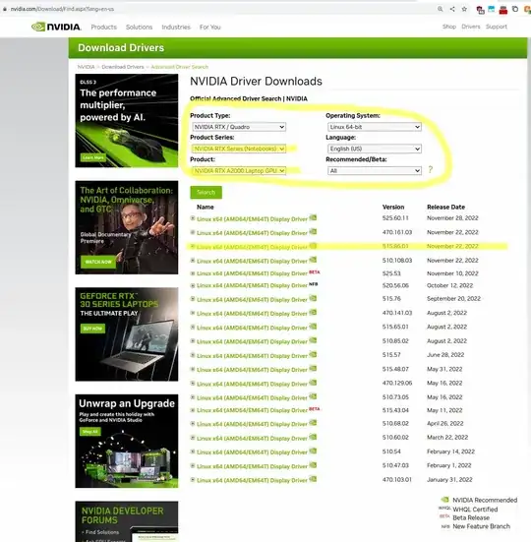Click Watch Now on the Omniverse GTC ad

[98, 262]
